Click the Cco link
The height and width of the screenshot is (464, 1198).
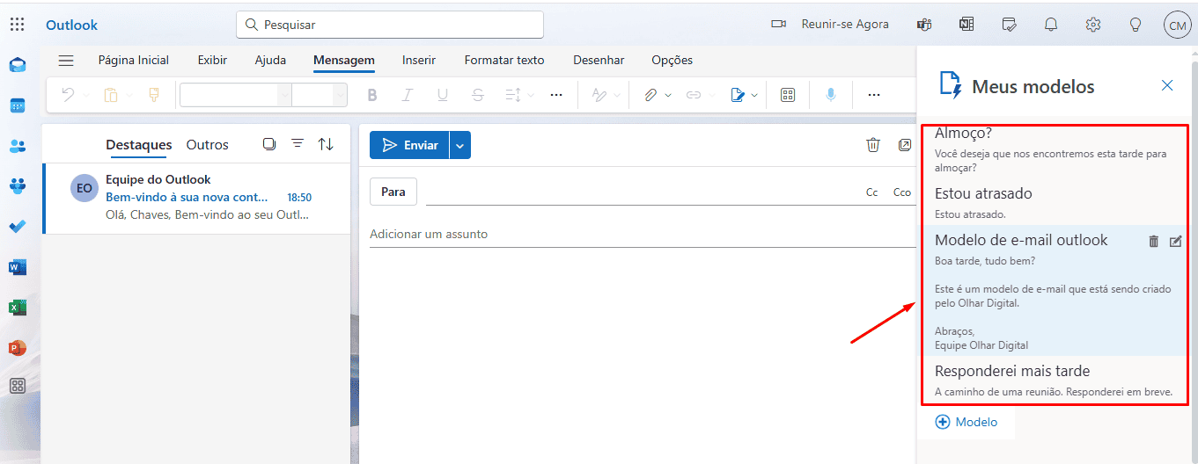click(x=902, y=192)
